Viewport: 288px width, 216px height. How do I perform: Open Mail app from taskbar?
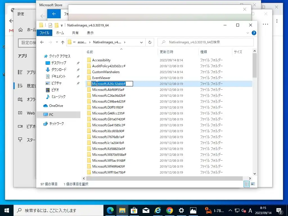pyautogui.click(x=146, y=210)
